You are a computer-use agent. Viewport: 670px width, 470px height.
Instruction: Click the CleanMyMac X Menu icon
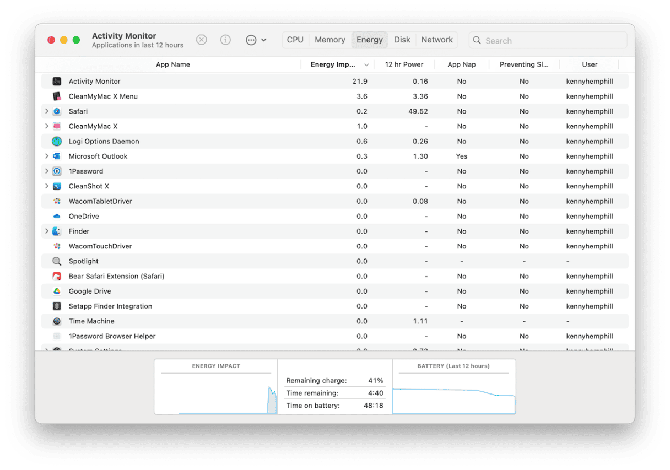(x=57, y=96)
